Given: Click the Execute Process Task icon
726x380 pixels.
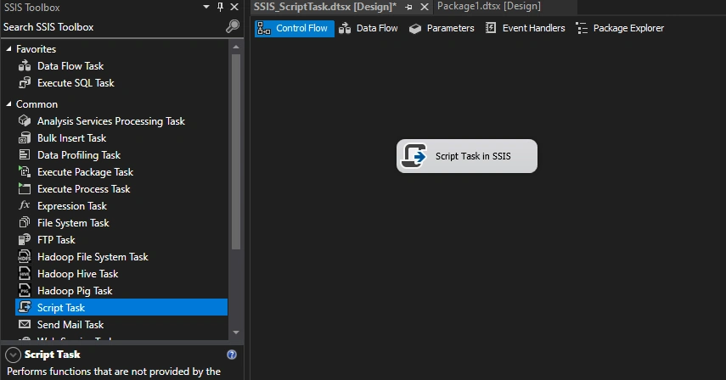Looking at the screenshot, I should click(x=25, y=189).
